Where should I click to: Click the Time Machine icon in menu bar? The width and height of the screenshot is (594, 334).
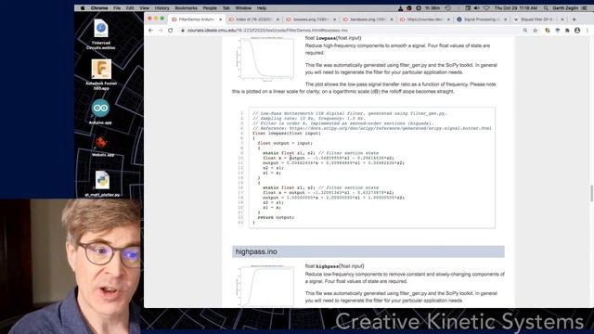[448, 8]
